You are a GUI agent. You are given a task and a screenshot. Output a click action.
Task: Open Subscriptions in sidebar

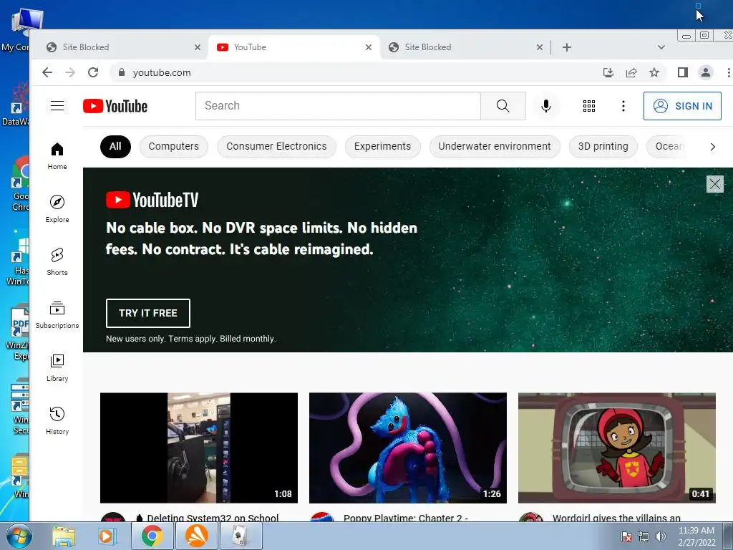[57, 315]
